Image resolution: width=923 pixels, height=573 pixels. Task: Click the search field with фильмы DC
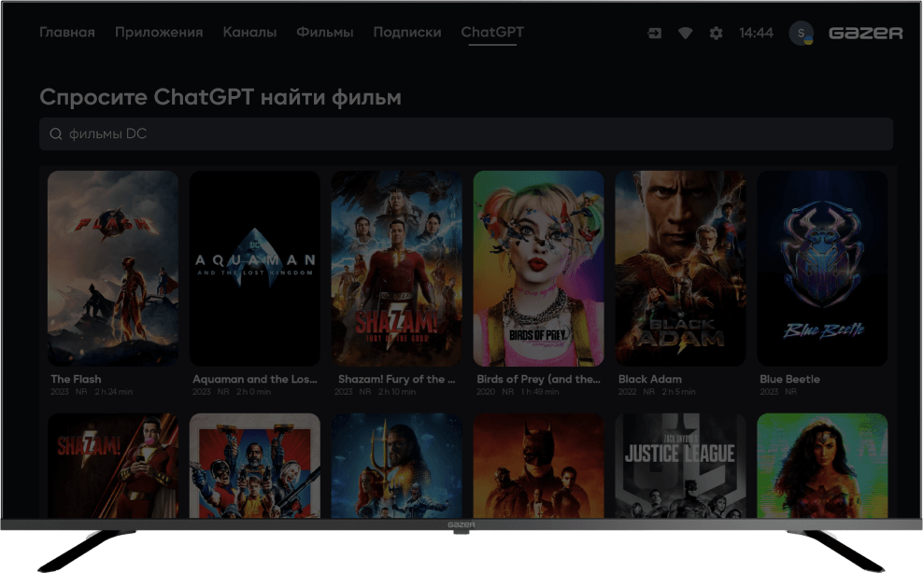466,134
